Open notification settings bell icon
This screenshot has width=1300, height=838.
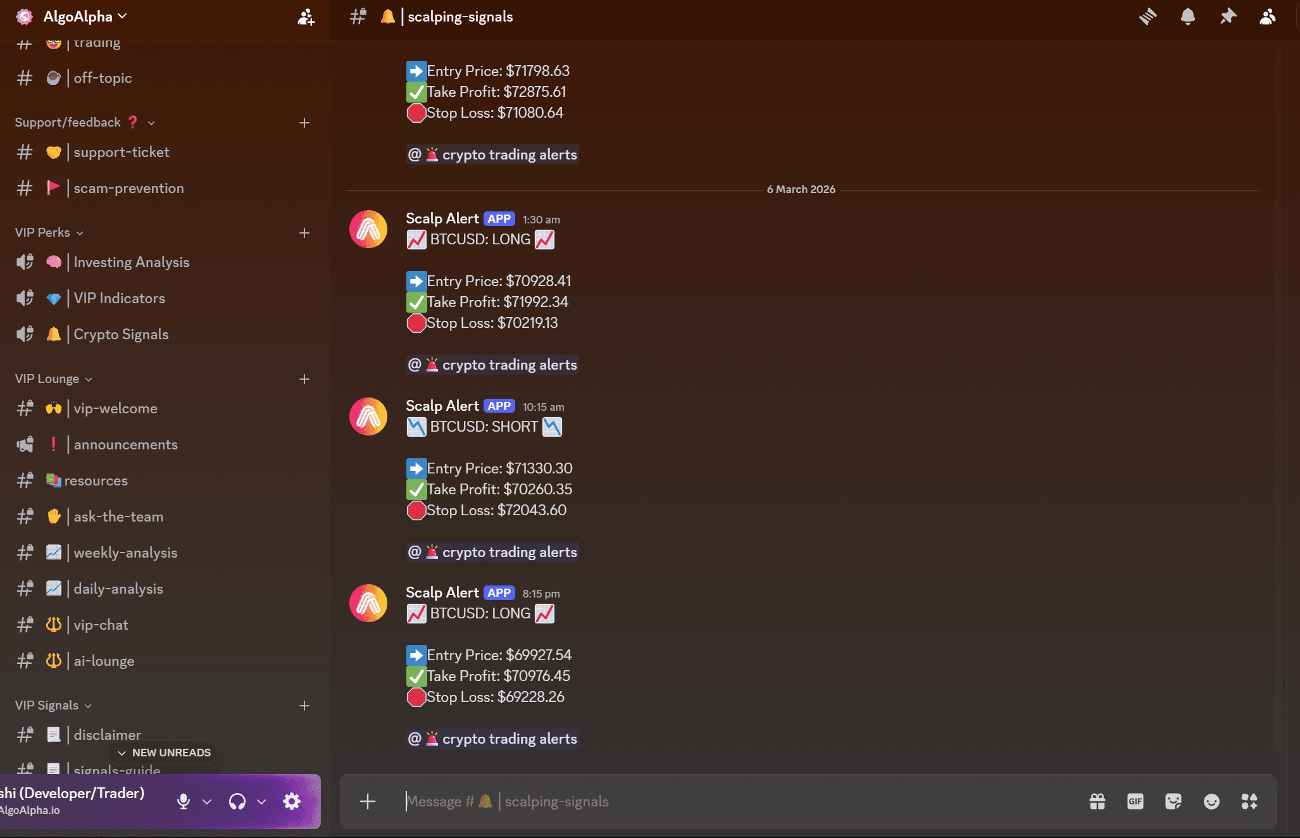point(1188,16)
